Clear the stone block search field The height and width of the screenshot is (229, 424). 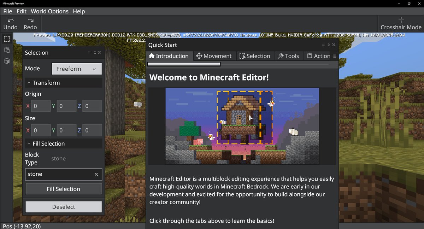tap(96, 175)
